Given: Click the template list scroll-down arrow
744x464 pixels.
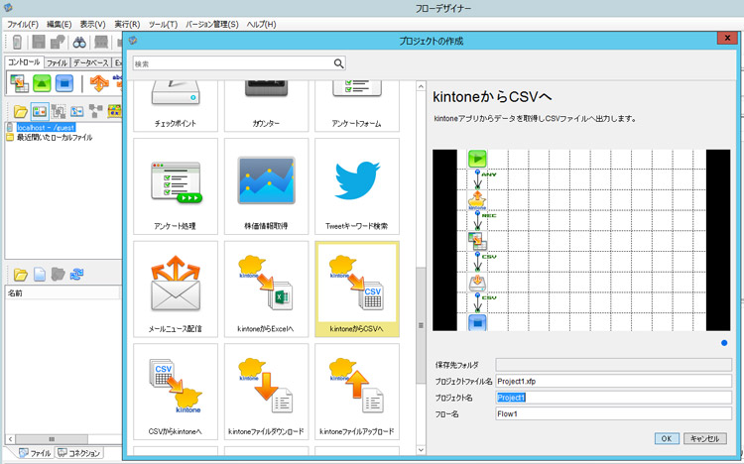Looking at the screenshot, I should coord(421,449).
